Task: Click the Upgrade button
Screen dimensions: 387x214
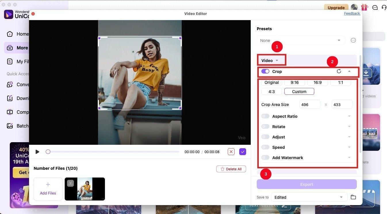Action: pyautogui.click(x=336, y=8)
